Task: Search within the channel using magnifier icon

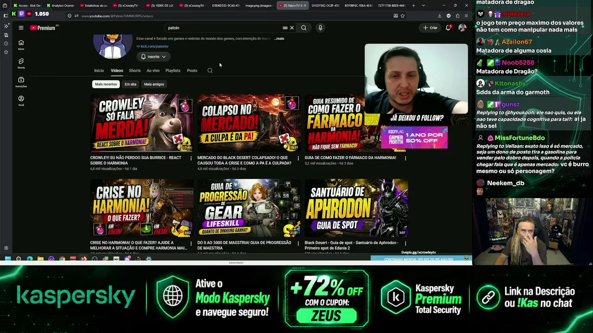Action: (x=210, y=71)
